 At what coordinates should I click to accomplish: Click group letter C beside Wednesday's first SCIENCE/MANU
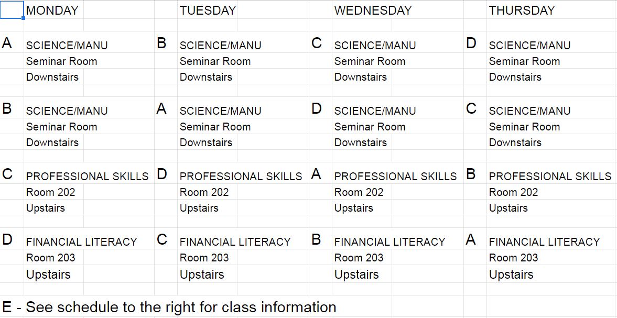(x=317, y=43)
